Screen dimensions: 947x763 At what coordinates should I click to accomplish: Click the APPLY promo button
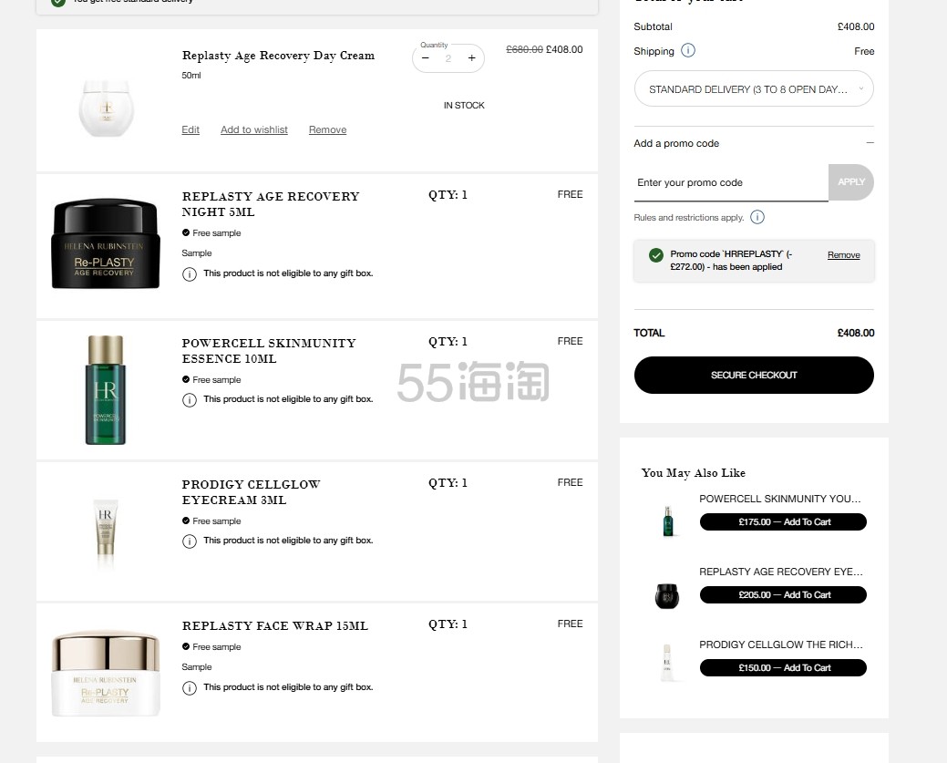coord(851,181)
